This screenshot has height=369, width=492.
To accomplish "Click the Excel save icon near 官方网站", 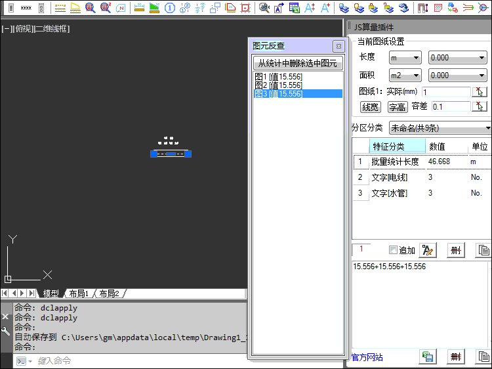I will point(428,357).
